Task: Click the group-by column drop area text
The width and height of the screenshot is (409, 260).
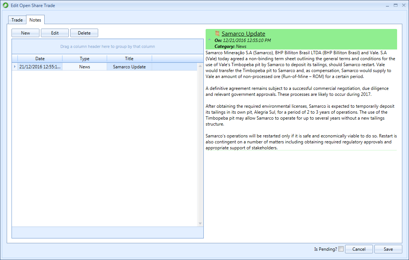Action: (107, 47)
